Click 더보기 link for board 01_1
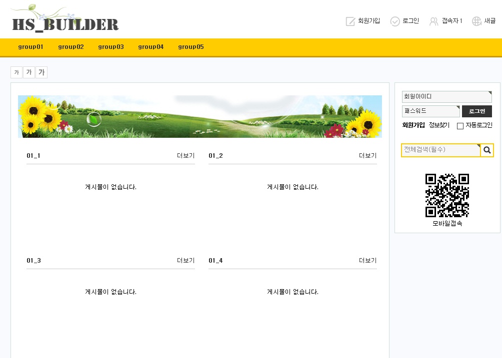 [185, 156]
